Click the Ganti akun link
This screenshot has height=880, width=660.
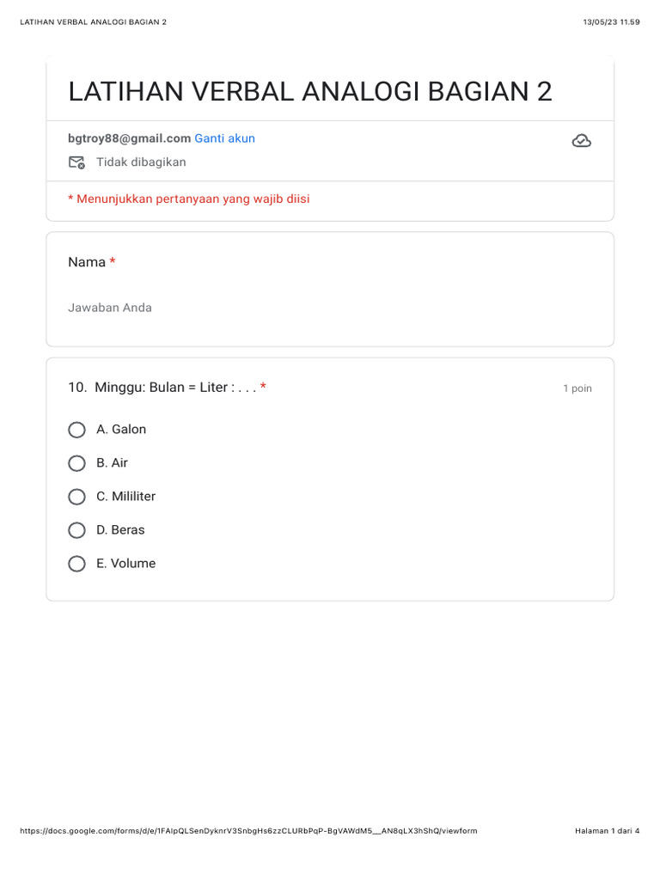(224, 138)
